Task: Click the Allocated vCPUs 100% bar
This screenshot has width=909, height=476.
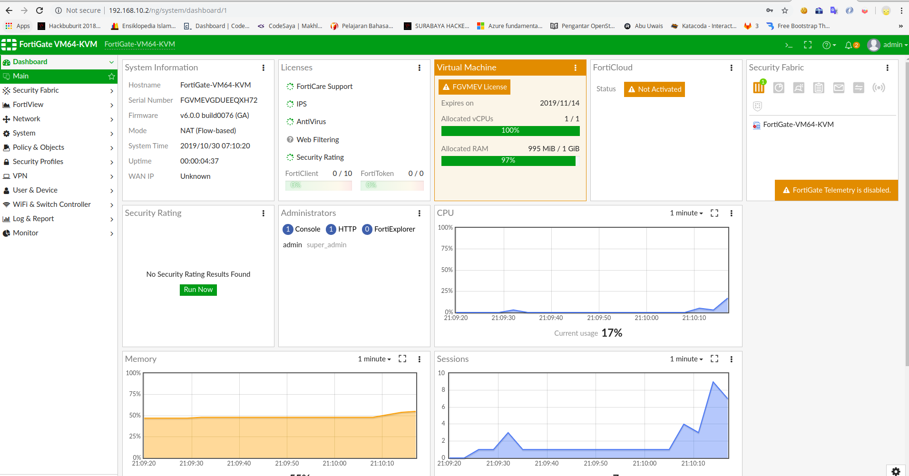Action: pyautogui.click(x=510, y=131)
